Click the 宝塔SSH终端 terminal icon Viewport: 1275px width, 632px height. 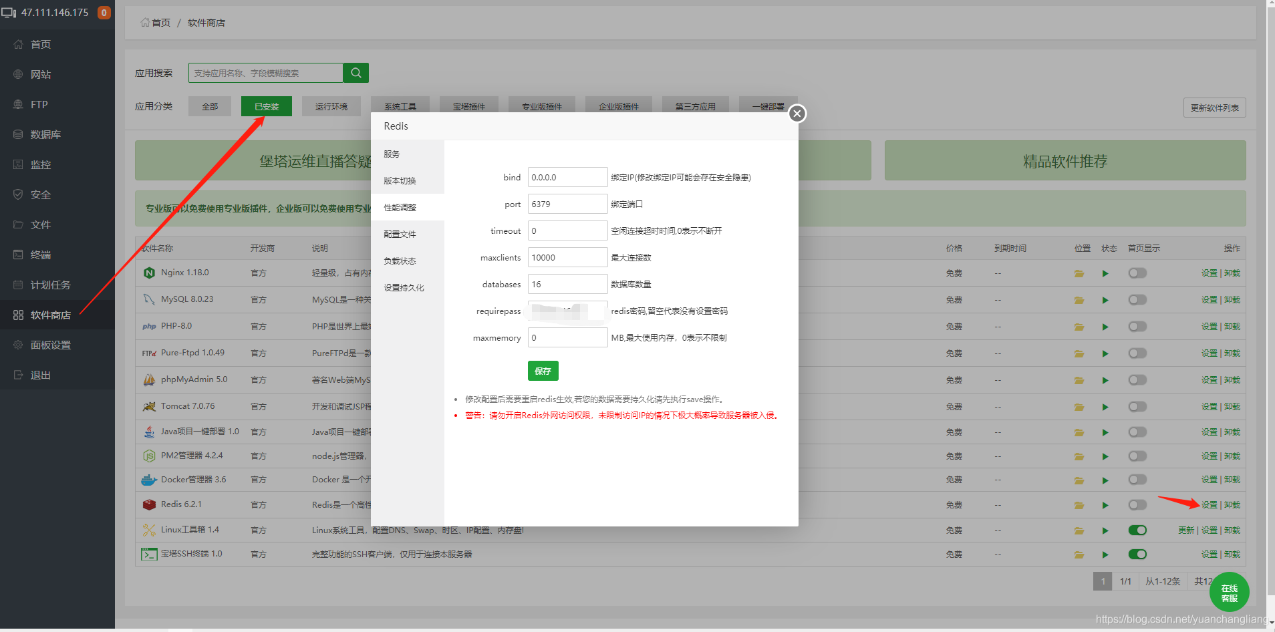pos(149,554)
